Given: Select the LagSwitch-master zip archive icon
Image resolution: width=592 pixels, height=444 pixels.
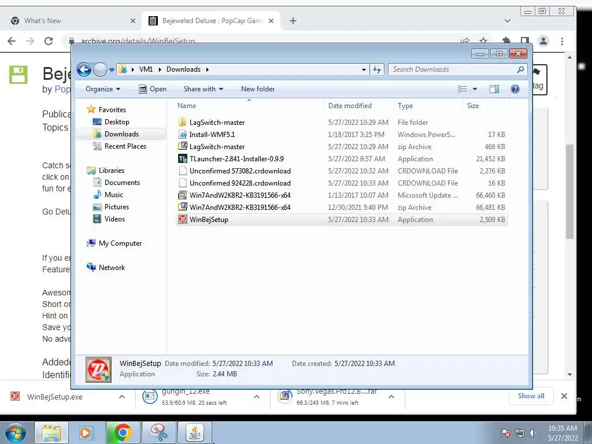Looking at the screenshot, I should [182, 146].
